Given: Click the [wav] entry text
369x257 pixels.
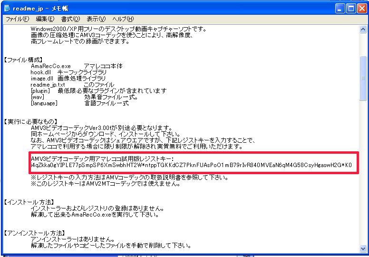Looking at the screenshot, I should [x=38, y=97].
